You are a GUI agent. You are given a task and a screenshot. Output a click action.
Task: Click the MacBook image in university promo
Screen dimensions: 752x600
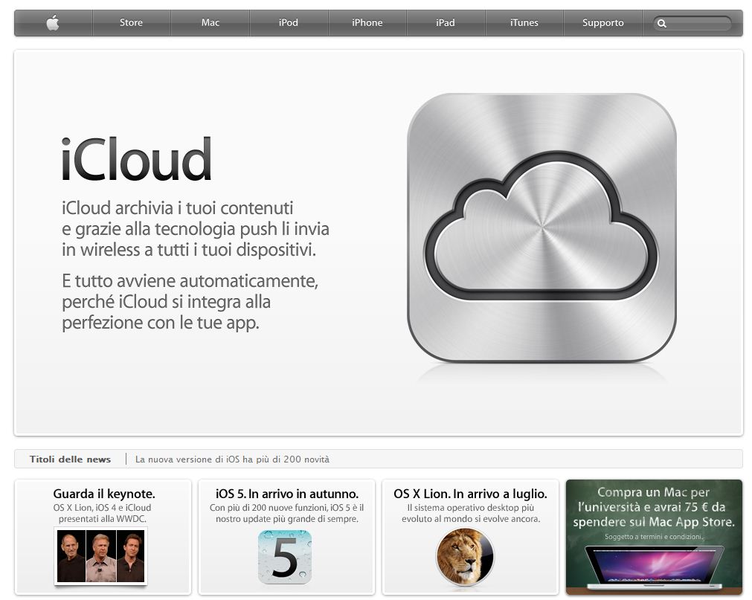coord(653,569)
